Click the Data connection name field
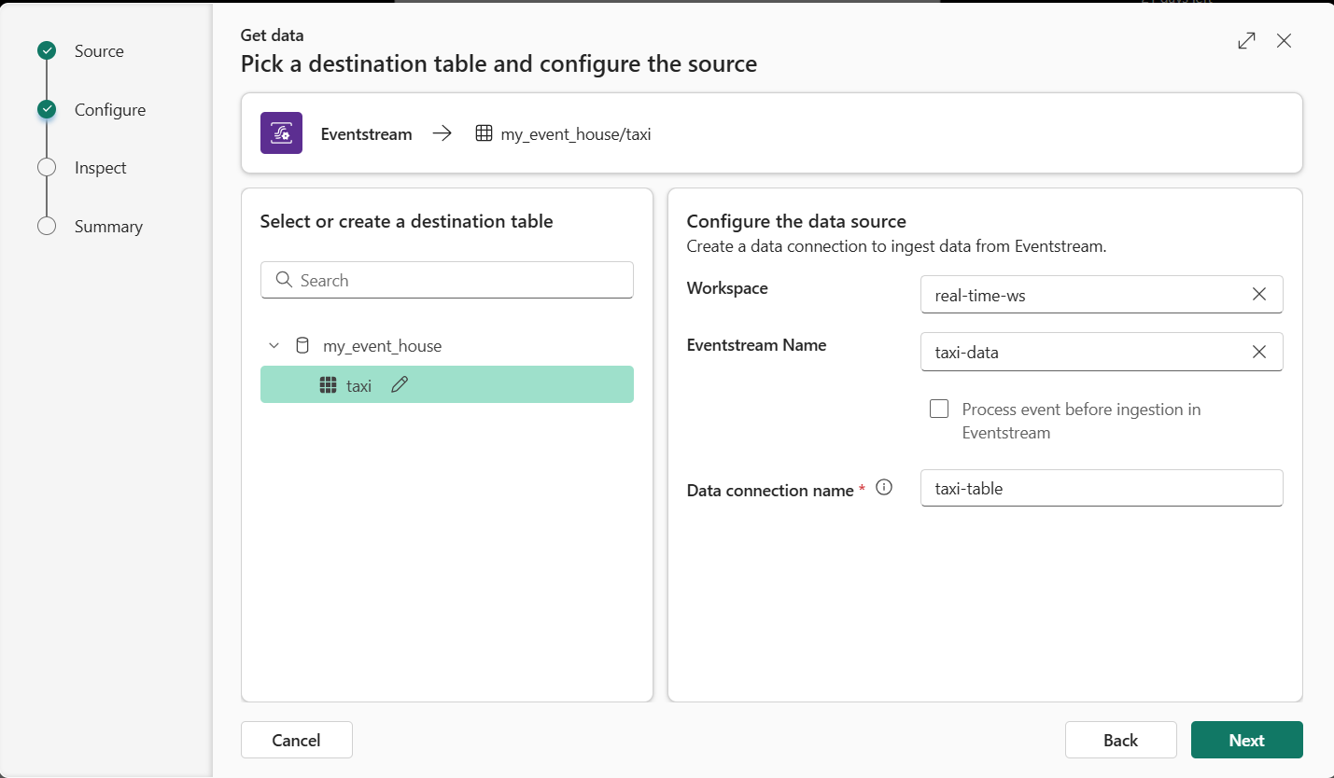This screenshot has height=778, width=1334. click(1102, 488)
